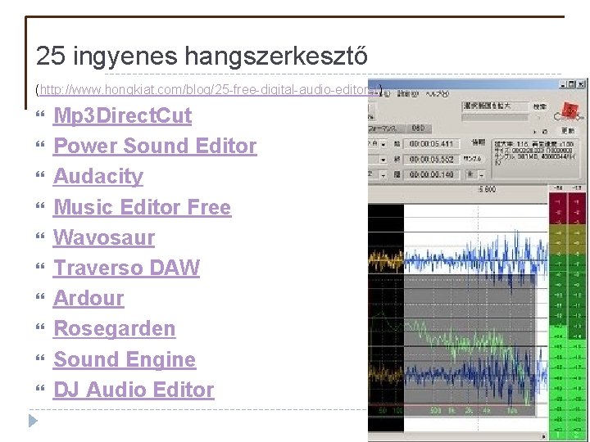Click the blue triangle arrow below the list
The width and height of the screenshot is (590, 442).
click(33, 421)
